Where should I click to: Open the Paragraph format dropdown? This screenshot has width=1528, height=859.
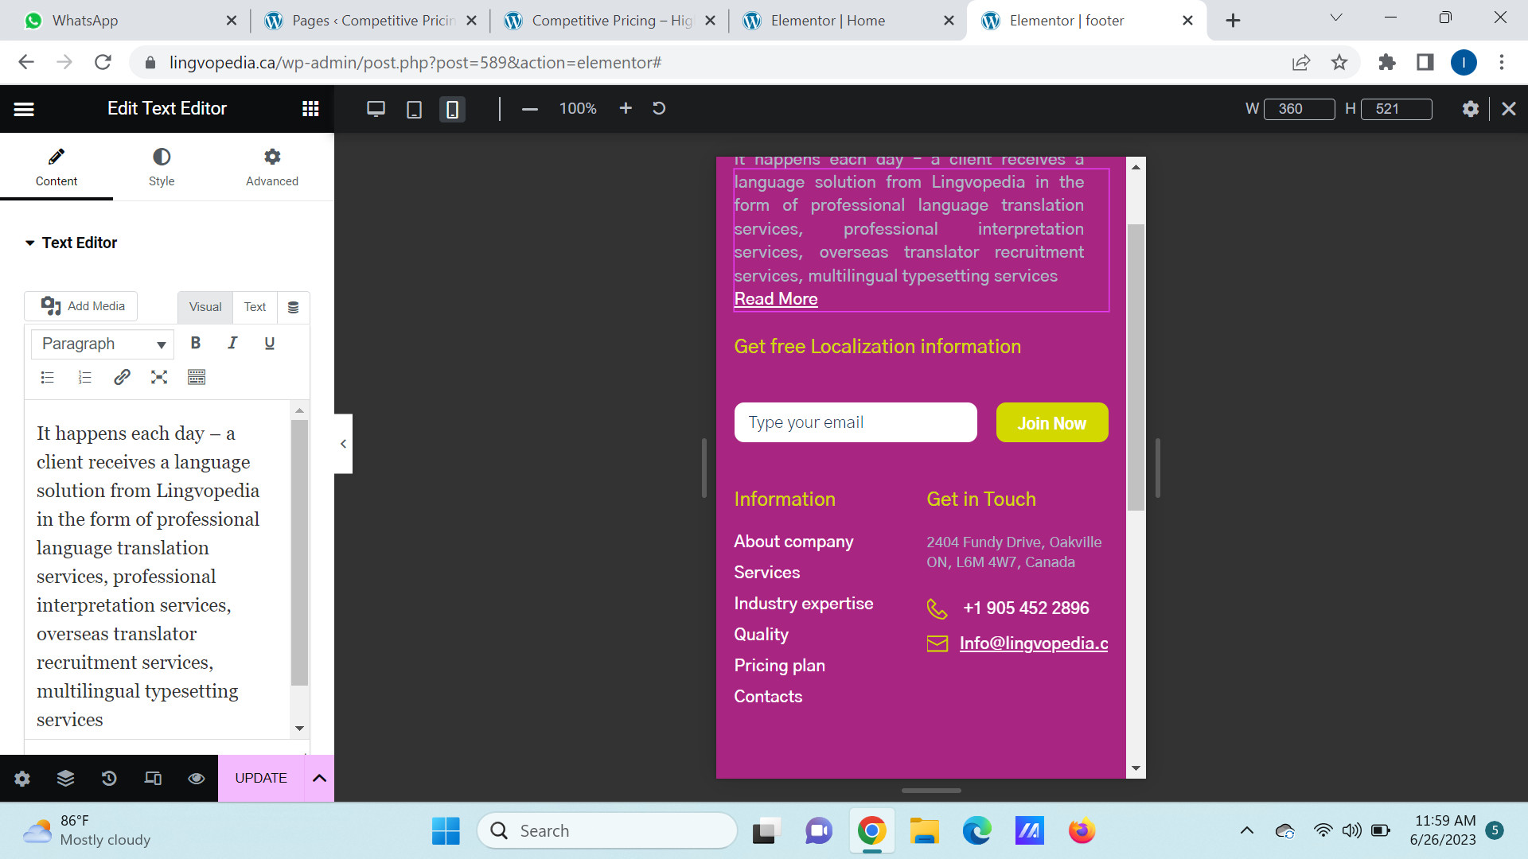pyautogui.click(x=103, y=344)
